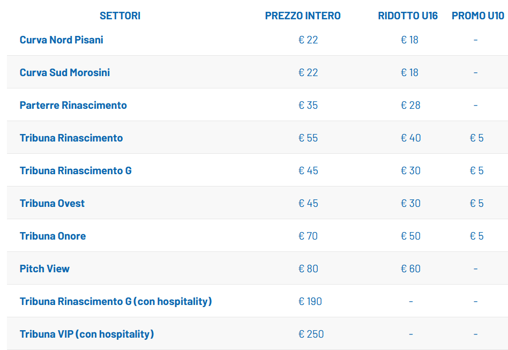Click the PROMO U10 column header
This screenshot has height=350, width=508.
tap(477, 16)
